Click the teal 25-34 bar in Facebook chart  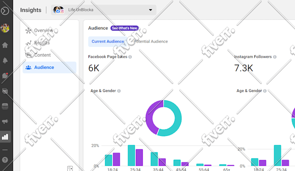[131, 155]
